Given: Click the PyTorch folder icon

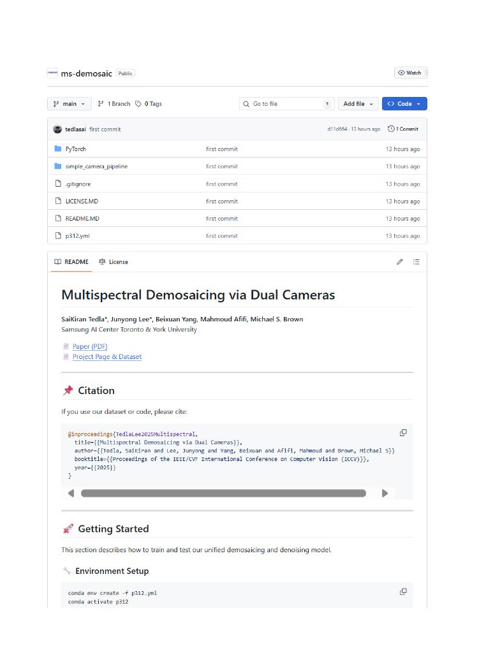Looking at the screenshot, I should pos(58,149).
